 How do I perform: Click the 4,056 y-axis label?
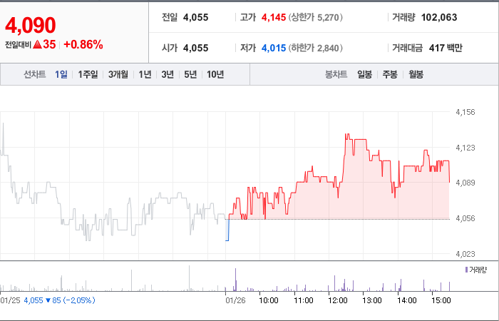point(465,218)
